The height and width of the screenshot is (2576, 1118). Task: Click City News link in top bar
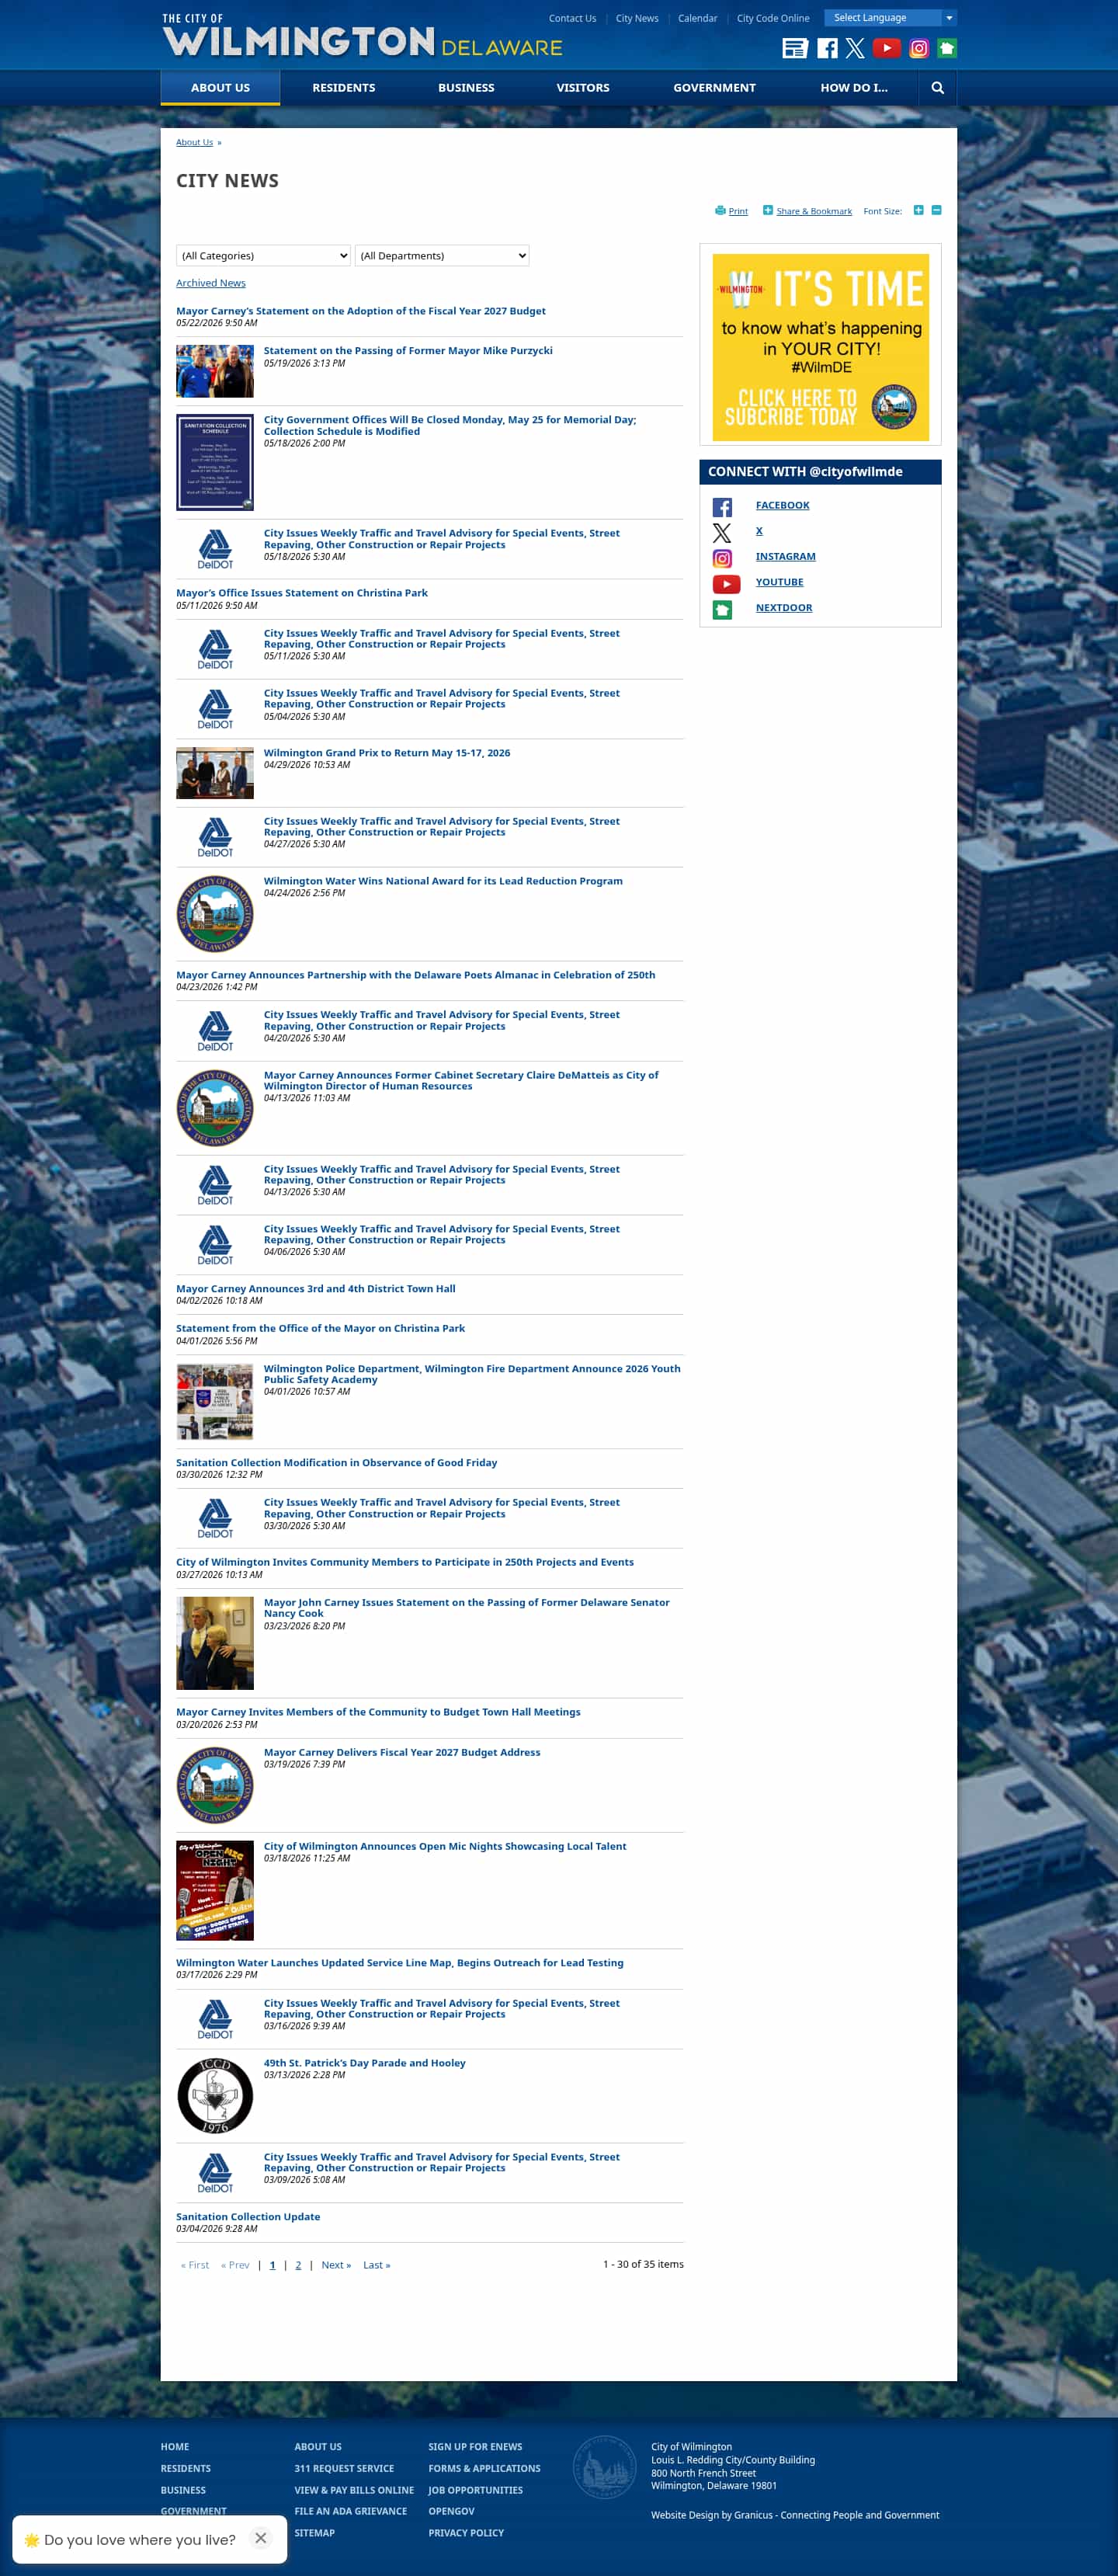[637, 18]
